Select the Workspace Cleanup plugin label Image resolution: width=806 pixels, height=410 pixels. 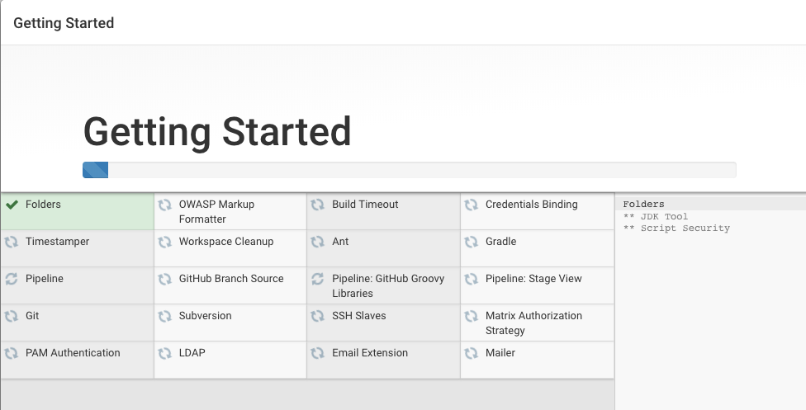[225, 242]
